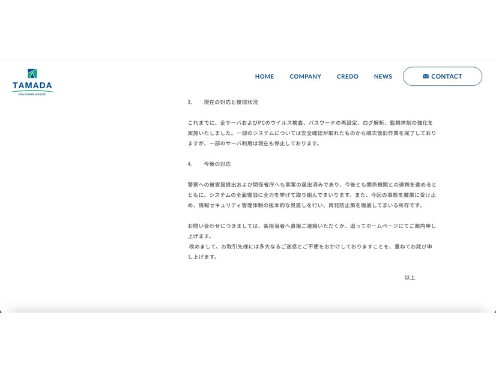The width and height of the screenshot is (496, 372).
Task: Open the COMPANY page from navigation
Action: 305,76
